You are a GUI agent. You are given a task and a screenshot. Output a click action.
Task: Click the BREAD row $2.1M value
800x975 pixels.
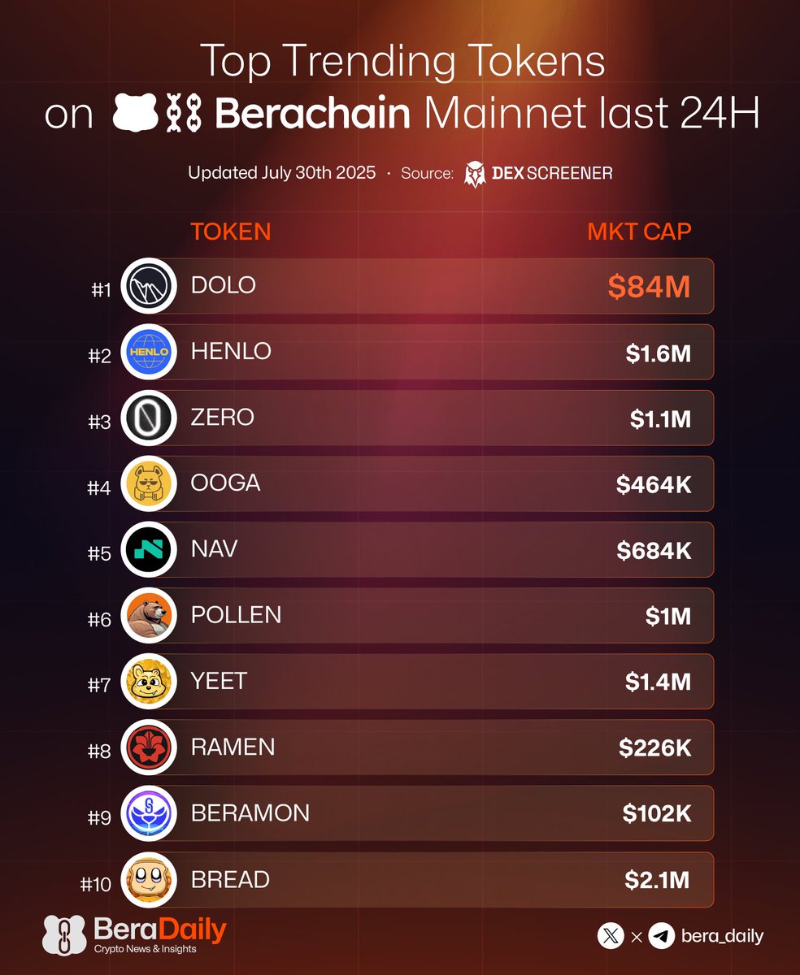pyautogui.click(x=658, y=880)
